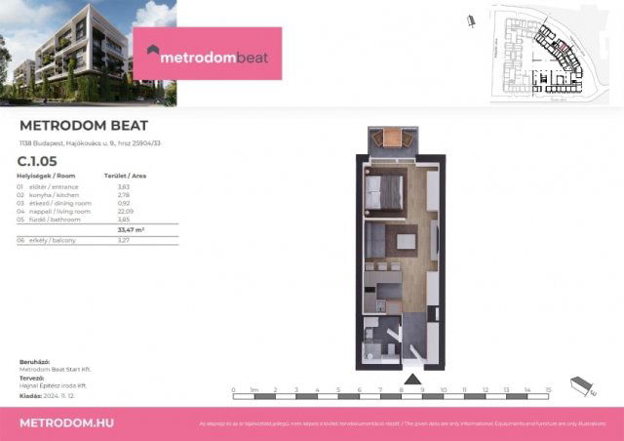Screen dimensions: 624x441
Task: Click the metrodom beat pink logo banner
Action: click(214, 53)
